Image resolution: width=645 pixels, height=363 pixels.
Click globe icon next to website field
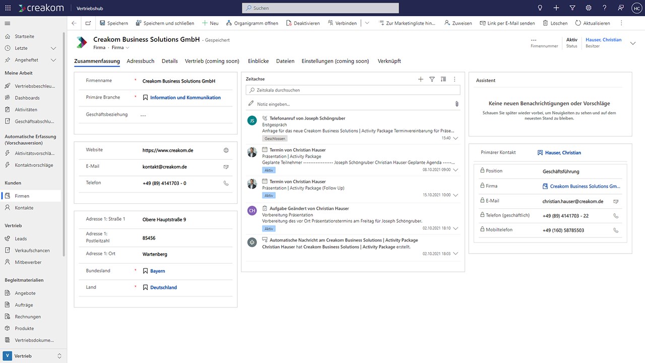(x=226, y=150)
